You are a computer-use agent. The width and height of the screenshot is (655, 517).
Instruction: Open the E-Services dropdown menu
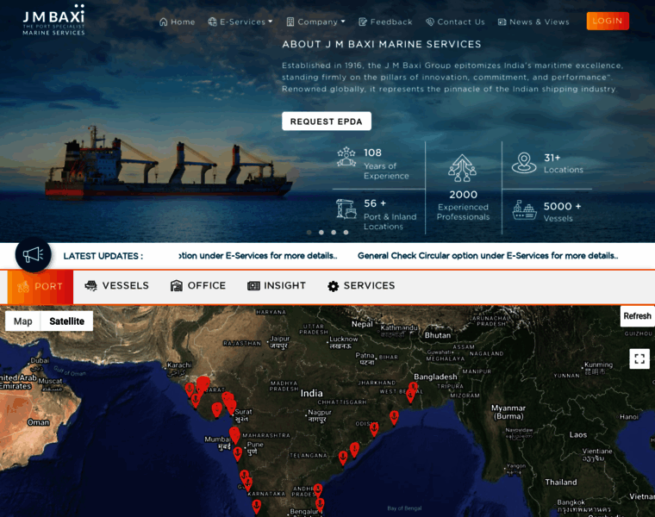[x=240, y=22]
